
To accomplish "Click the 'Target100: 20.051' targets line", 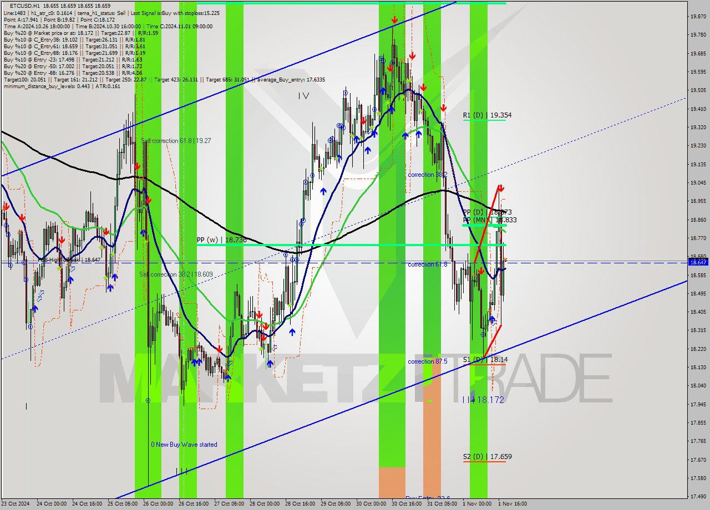I will tap(164, 79).
